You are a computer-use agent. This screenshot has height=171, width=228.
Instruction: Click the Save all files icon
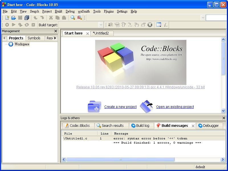click(27, 18)
